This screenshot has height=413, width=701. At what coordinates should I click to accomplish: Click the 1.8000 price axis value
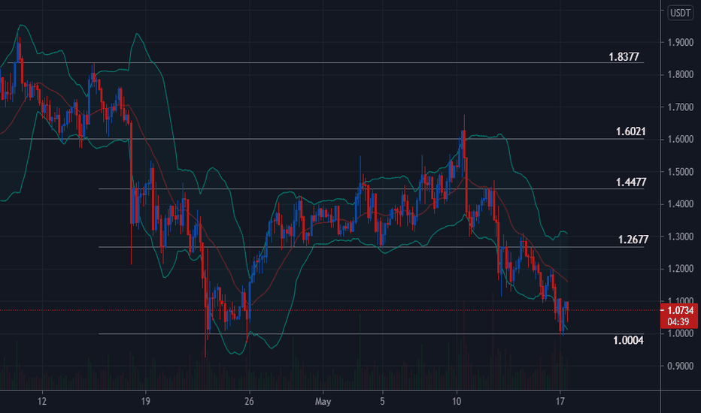point(680,74)
